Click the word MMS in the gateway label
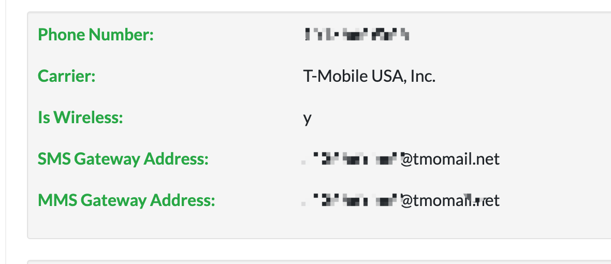611x264 pixels. click(57, 201)
